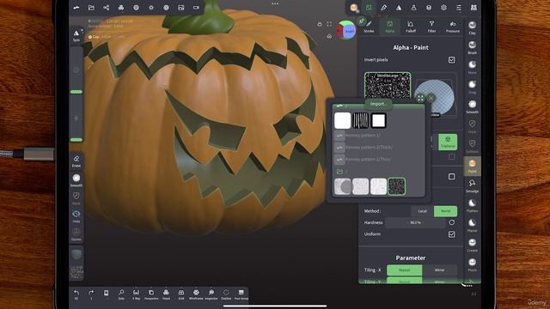Tap the Hide shortcut on the left bar
The height and width of the screenshot is (309, 550).
(76, 216)
